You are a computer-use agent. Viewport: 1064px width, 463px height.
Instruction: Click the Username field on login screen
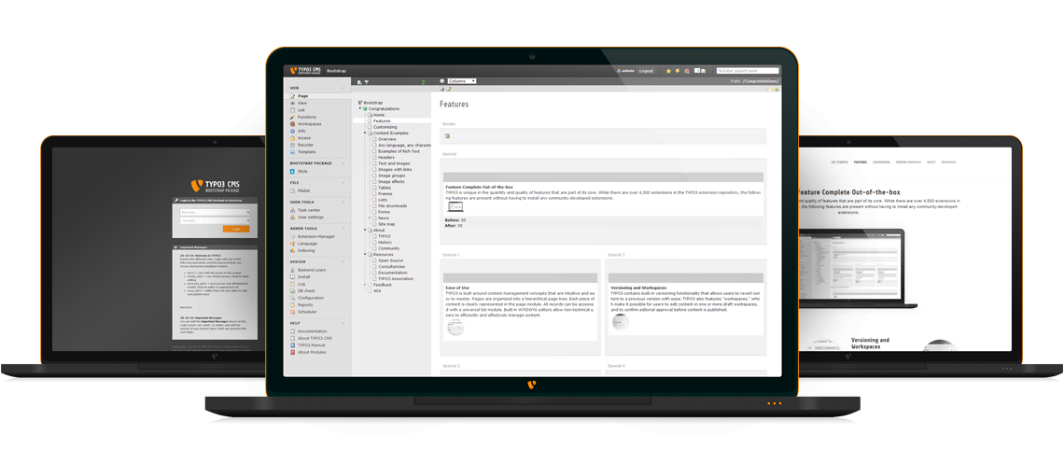(216, 212)
